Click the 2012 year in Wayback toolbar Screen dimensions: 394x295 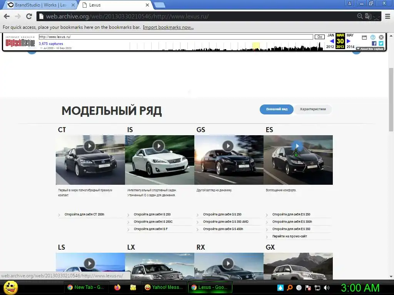coord(330,47)
